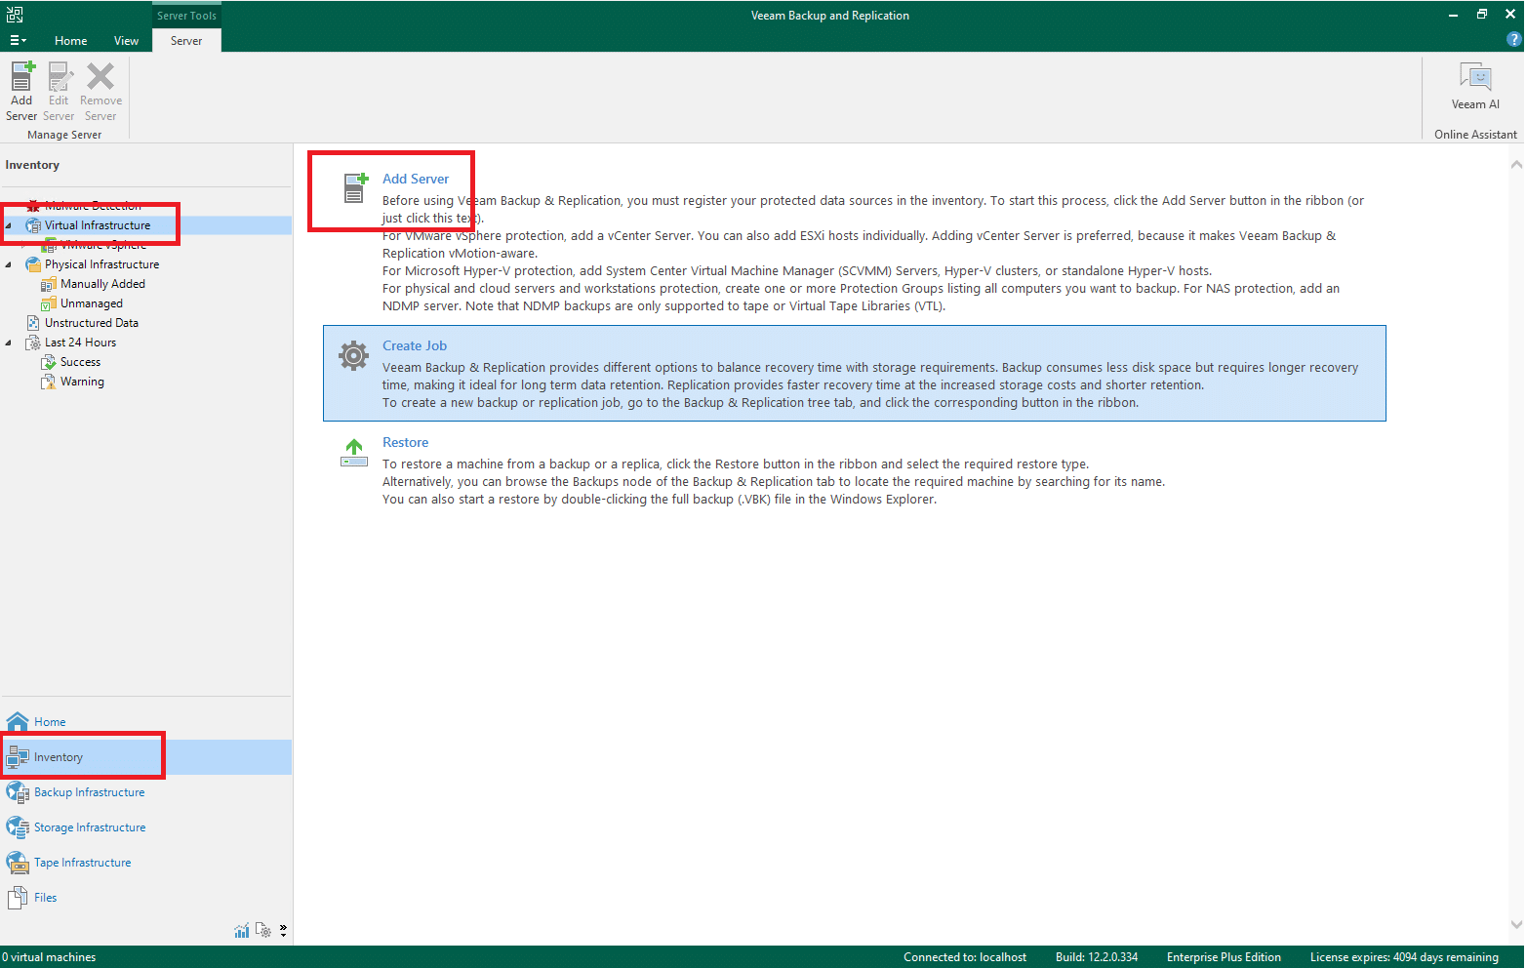
Task: Restore down the application window
Action: [1482, 14]
